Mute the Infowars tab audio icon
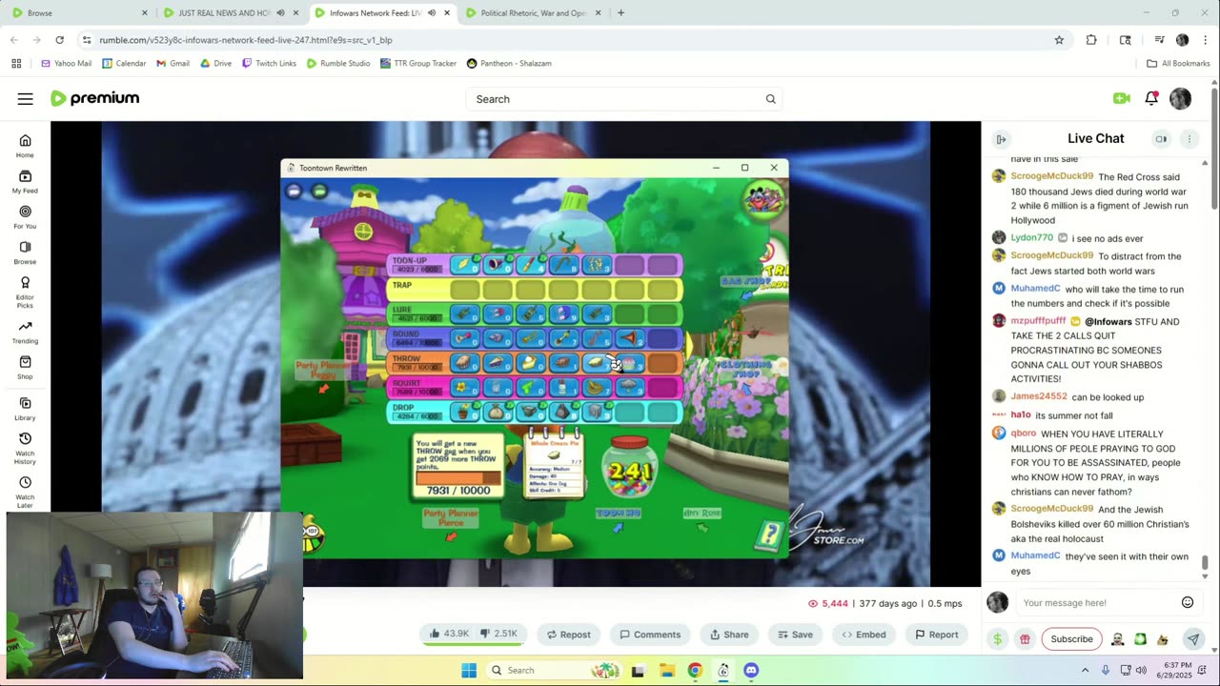This screenshot has width=1220, height=686. 432,13
